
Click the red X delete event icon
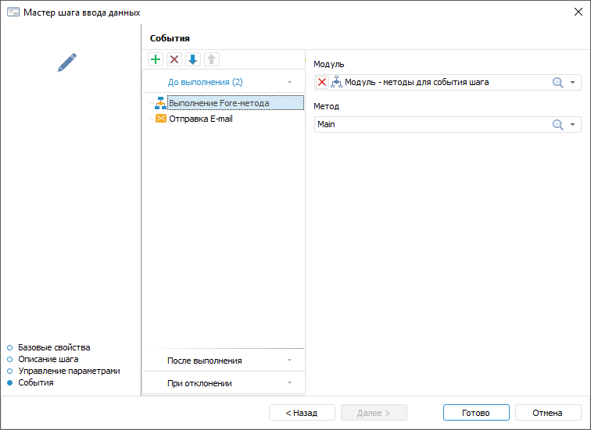(x=174, y=59)
